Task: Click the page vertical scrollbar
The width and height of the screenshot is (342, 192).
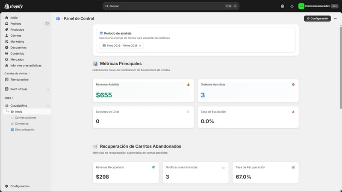Action: tap(341, 67)
